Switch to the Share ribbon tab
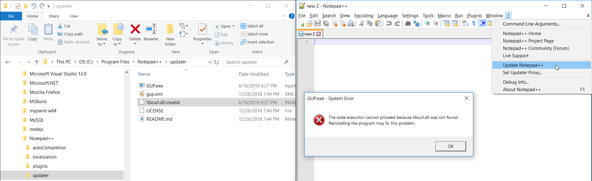Screen dimensions: 592x181 pyautogui.click(x=54, y=16)
